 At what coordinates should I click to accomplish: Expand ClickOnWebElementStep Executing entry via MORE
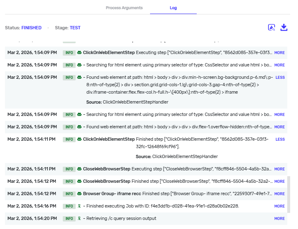pyautogui.click(x=279, y=53)
